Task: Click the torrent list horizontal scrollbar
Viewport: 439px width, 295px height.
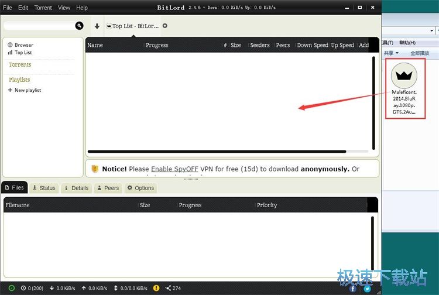Action: [217, 152]
